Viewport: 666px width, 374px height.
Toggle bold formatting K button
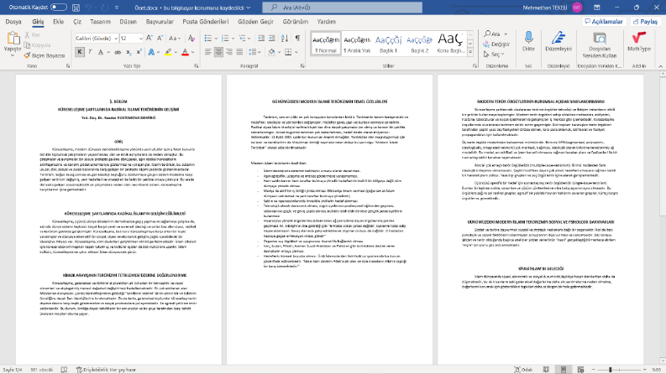click(80, 52)
